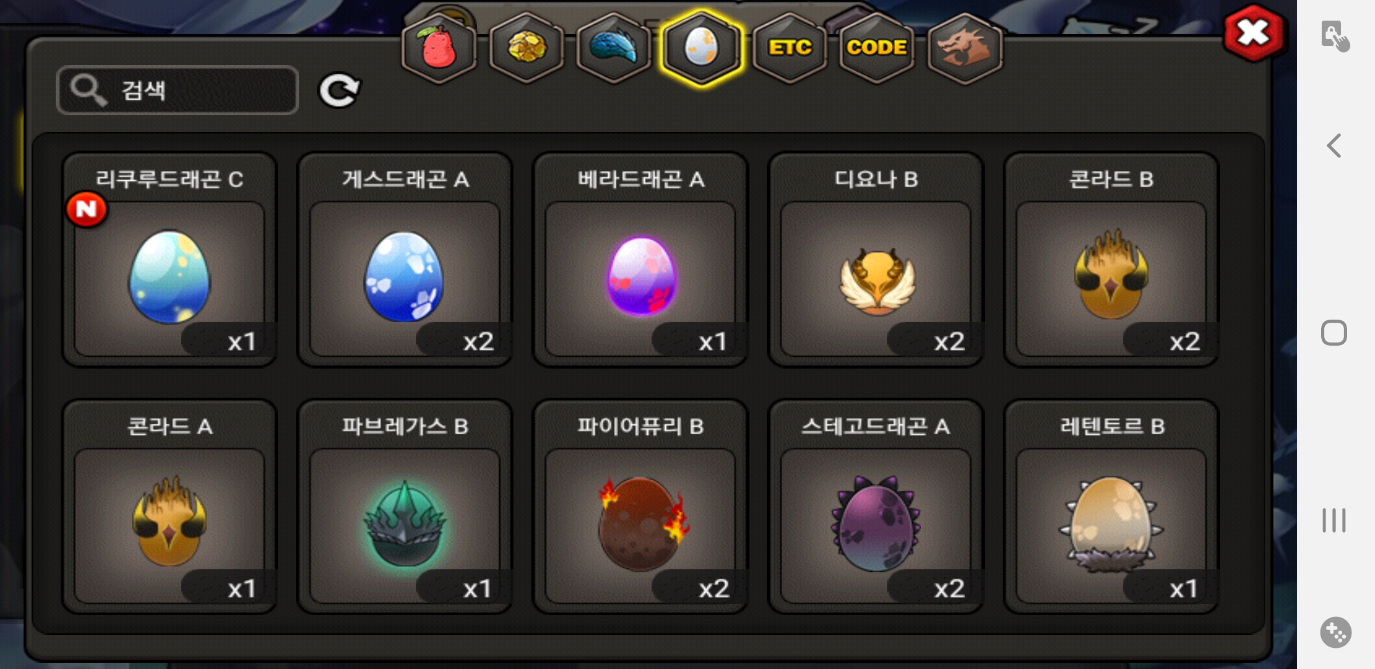
Task: Open the red fruit food tab
Action: (439, 48)
